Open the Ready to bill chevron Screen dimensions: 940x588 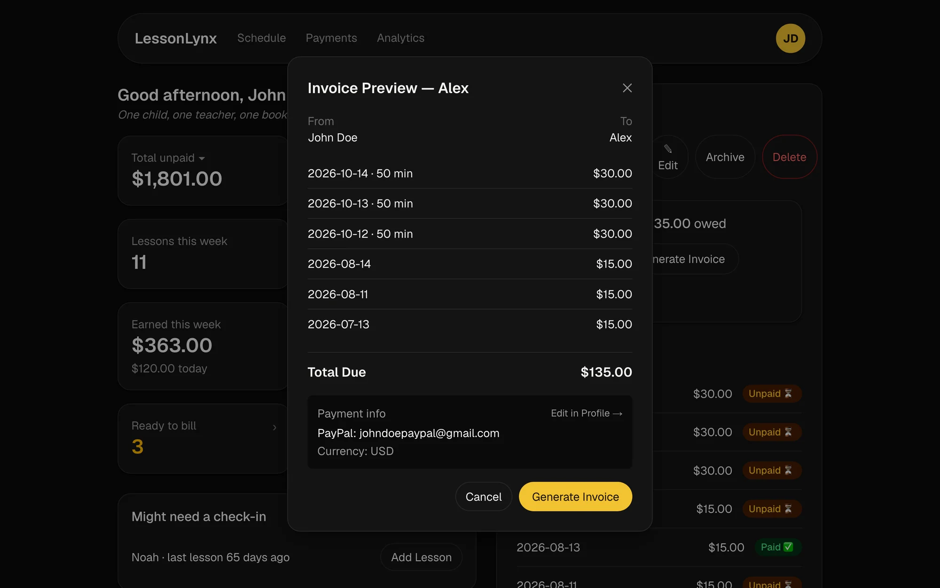[274, 427]
